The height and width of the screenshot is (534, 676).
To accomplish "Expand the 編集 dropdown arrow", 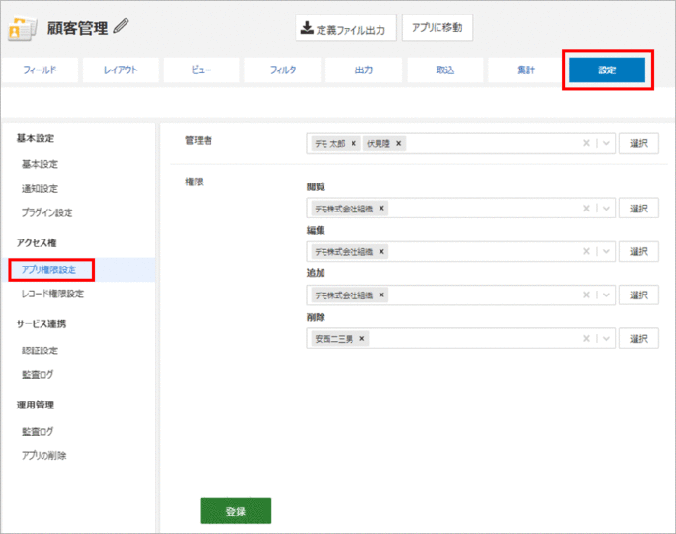I will [606, 251].
